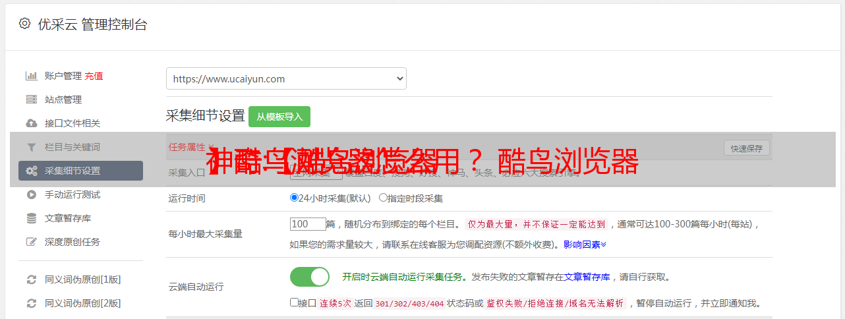Open 同义词伪原创[2版] sidebar item
Image resolution: width=845 pixels, height=319 pixels.
(x=82, y=303)
